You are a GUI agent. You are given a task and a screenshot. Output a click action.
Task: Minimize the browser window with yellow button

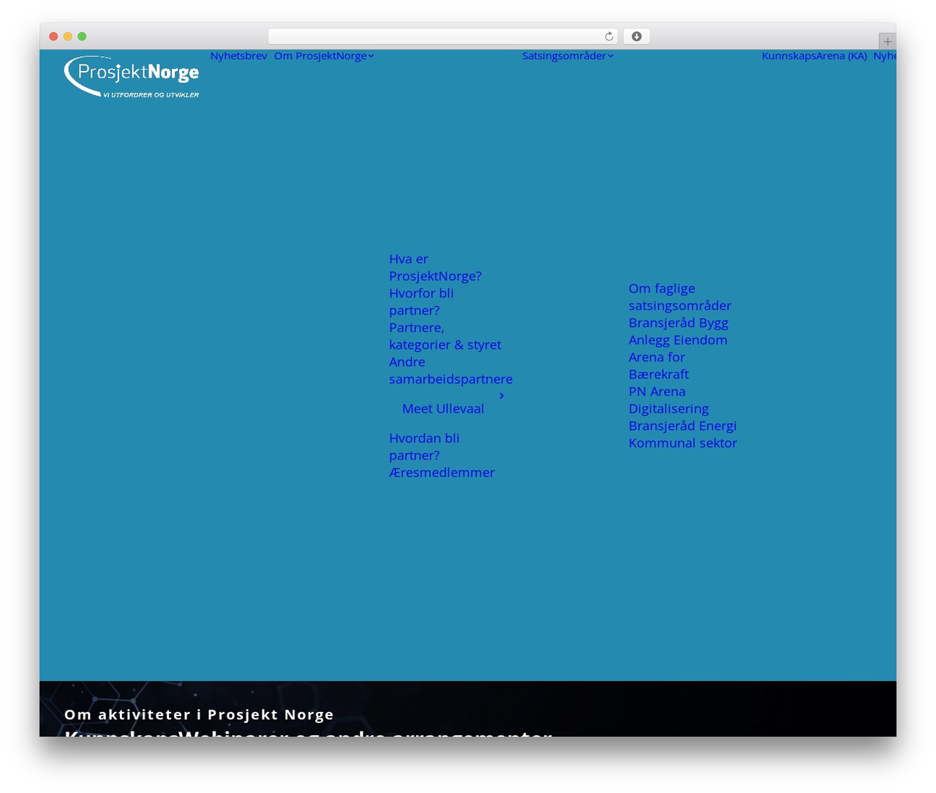point(68,37)
